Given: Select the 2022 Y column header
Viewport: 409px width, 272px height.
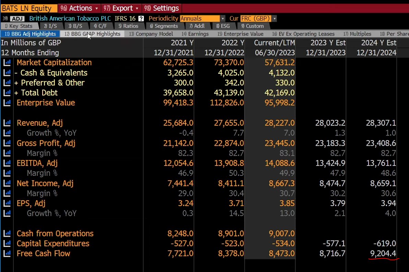Looking at the screenshot, I should [x=233, y=43].
